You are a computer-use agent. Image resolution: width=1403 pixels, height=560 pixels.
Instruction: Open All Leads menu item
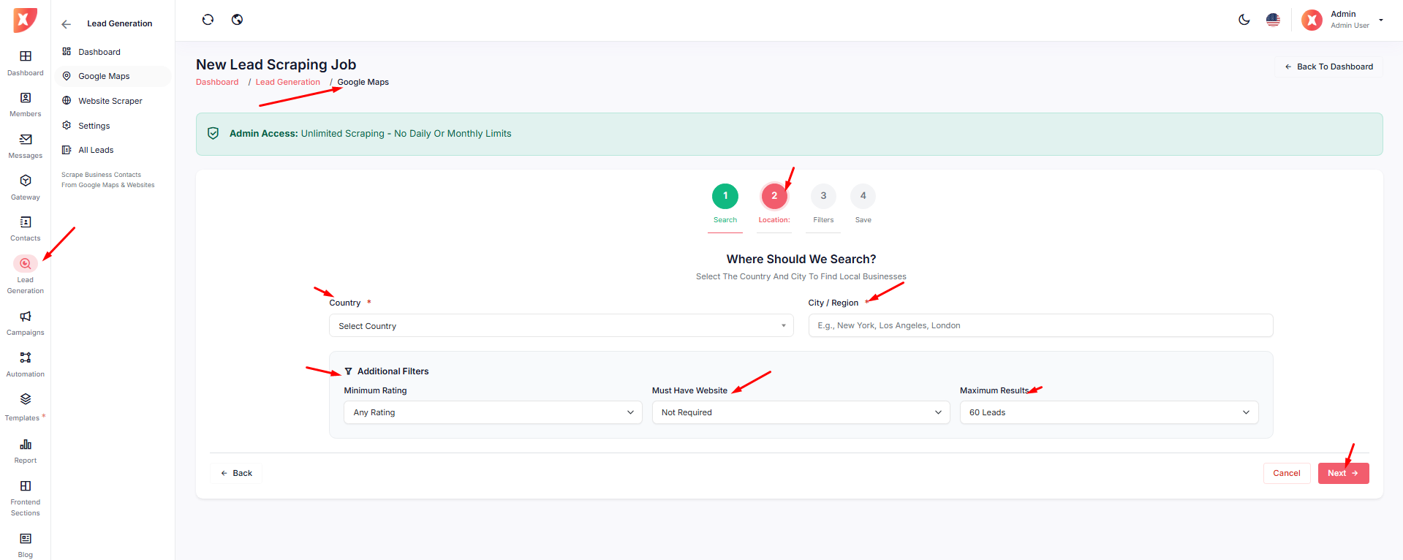click(x=96, y=150)
